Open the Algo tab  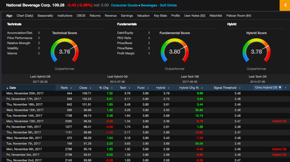pyautogui.click(x=9, y=16)
